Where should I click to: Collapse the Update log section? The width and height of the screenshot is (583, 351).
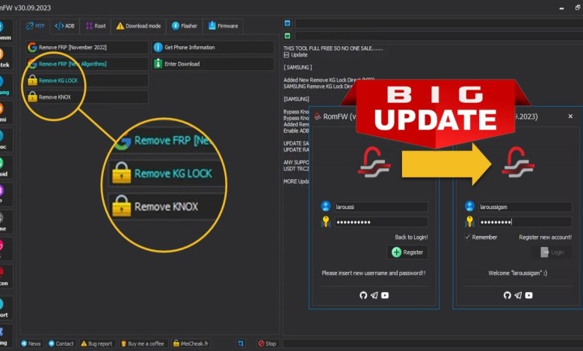tap(287, 55)
